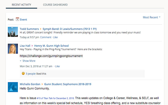
Task: Open Michalis Gordon default avatar
Action: tap(13, 87)
